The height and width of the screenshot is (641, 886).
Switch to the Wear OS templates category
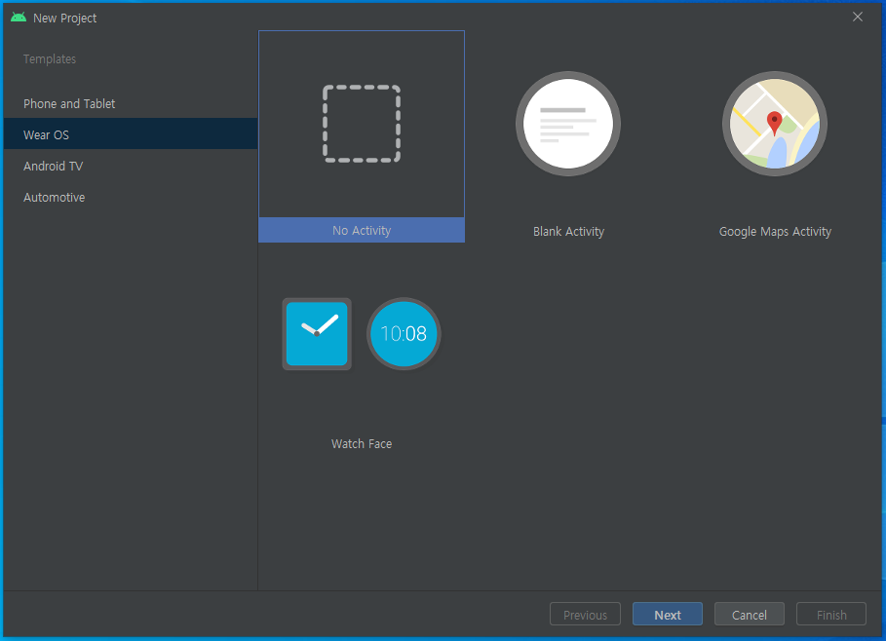point(131,135)
